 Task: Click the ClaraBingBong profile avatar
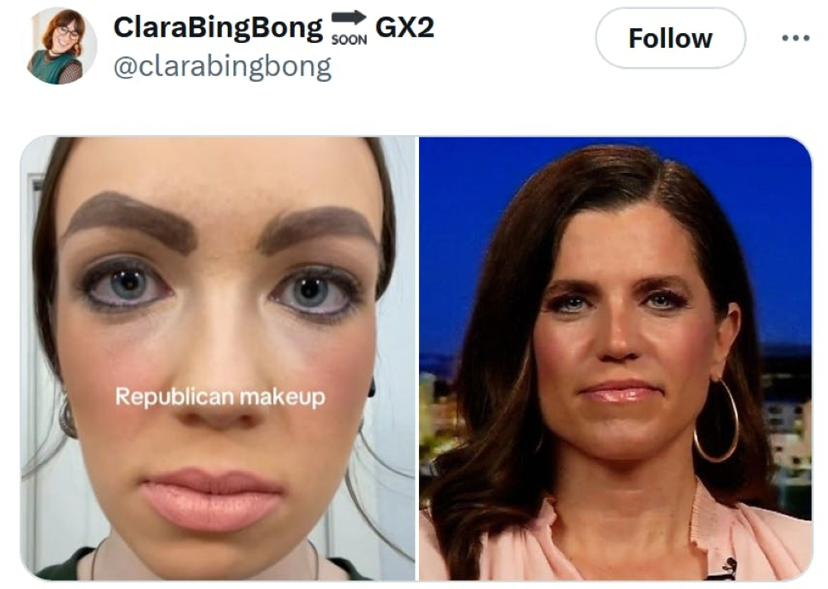(62, 46)
